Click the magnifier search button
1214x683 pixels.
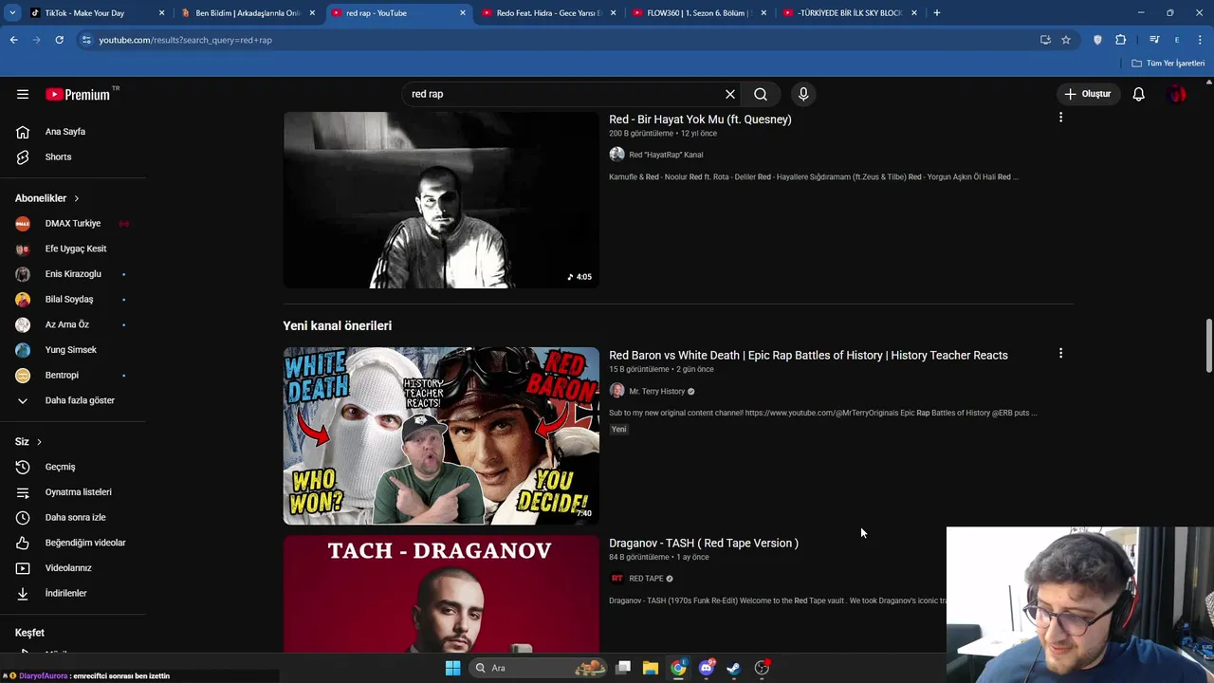tap(761, 94)
